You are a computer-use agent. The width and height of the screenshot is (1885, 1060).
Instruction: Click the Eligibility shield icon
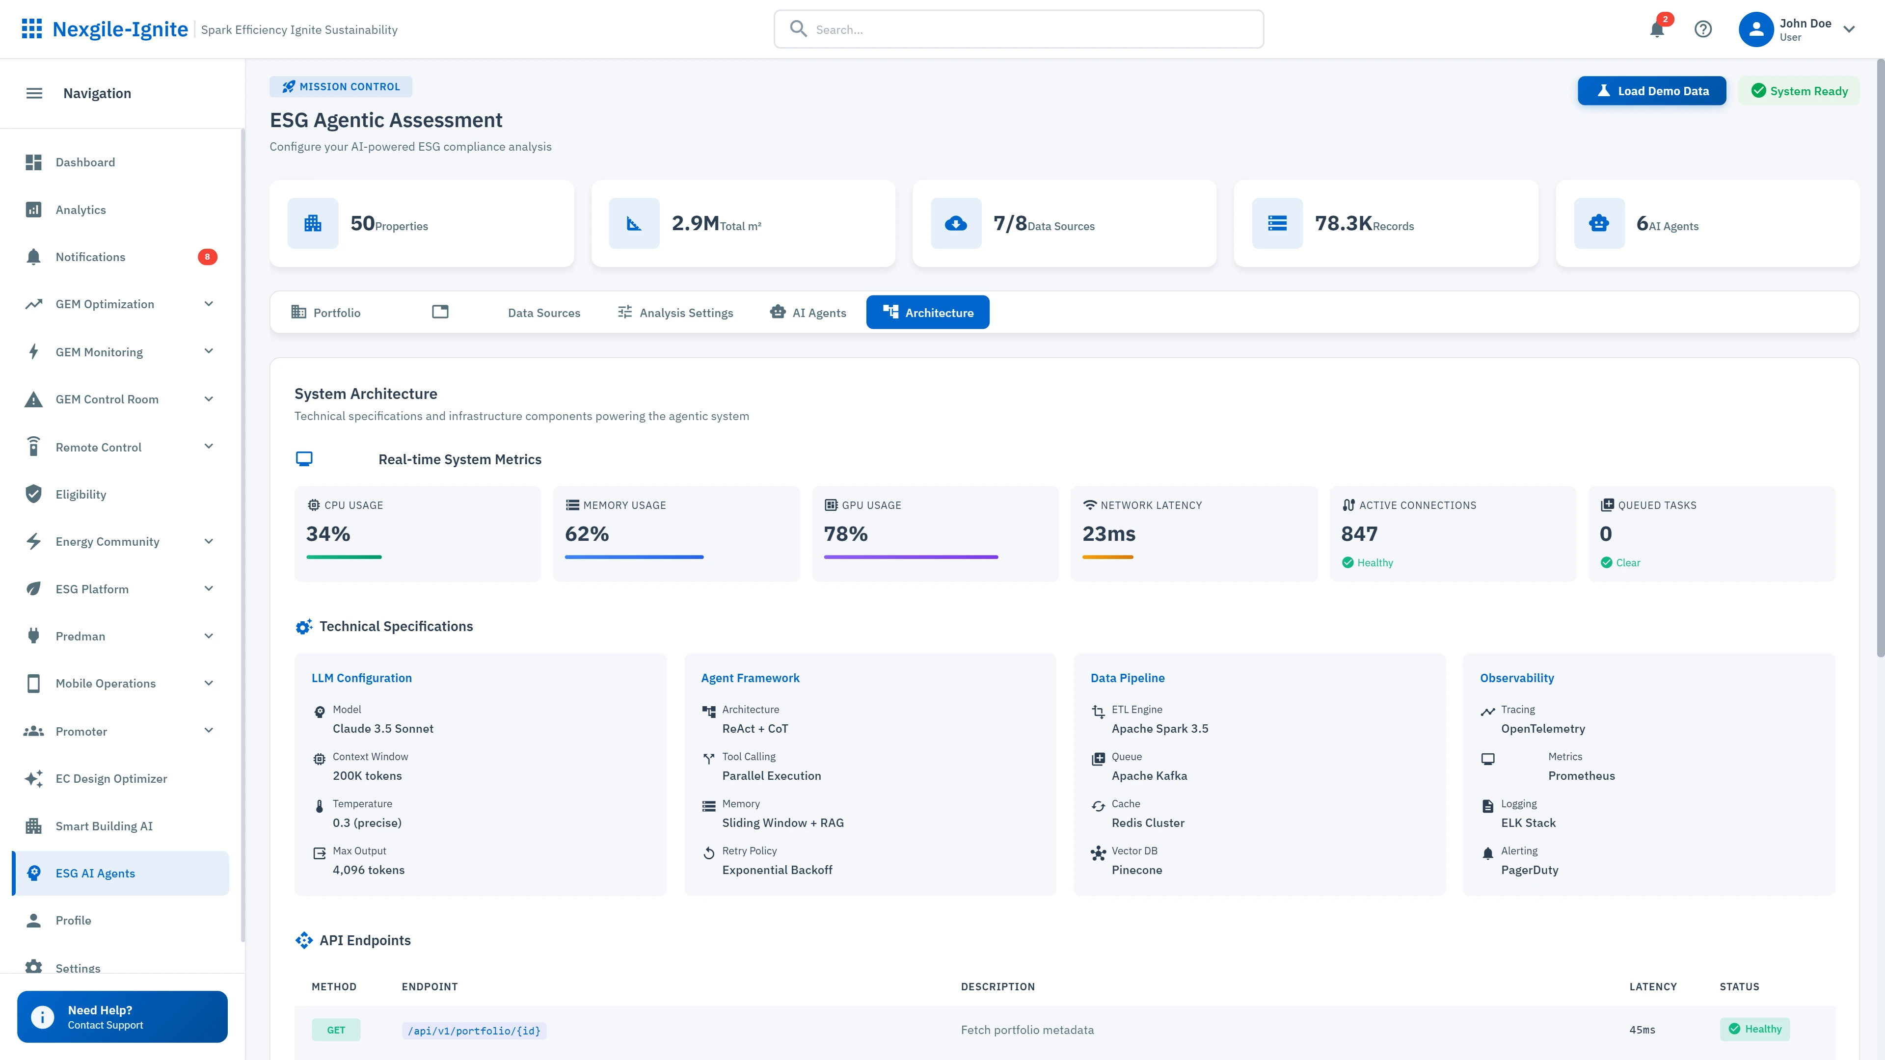[x=34, y=494]
